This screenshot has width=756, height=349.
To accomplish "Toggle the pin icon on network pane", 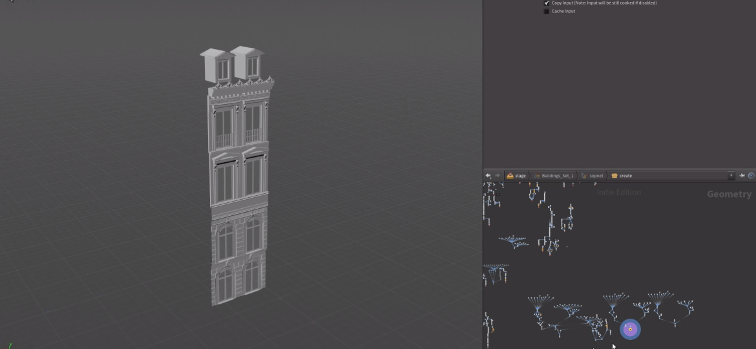I will pyautogui.click(x=742, y=176).
